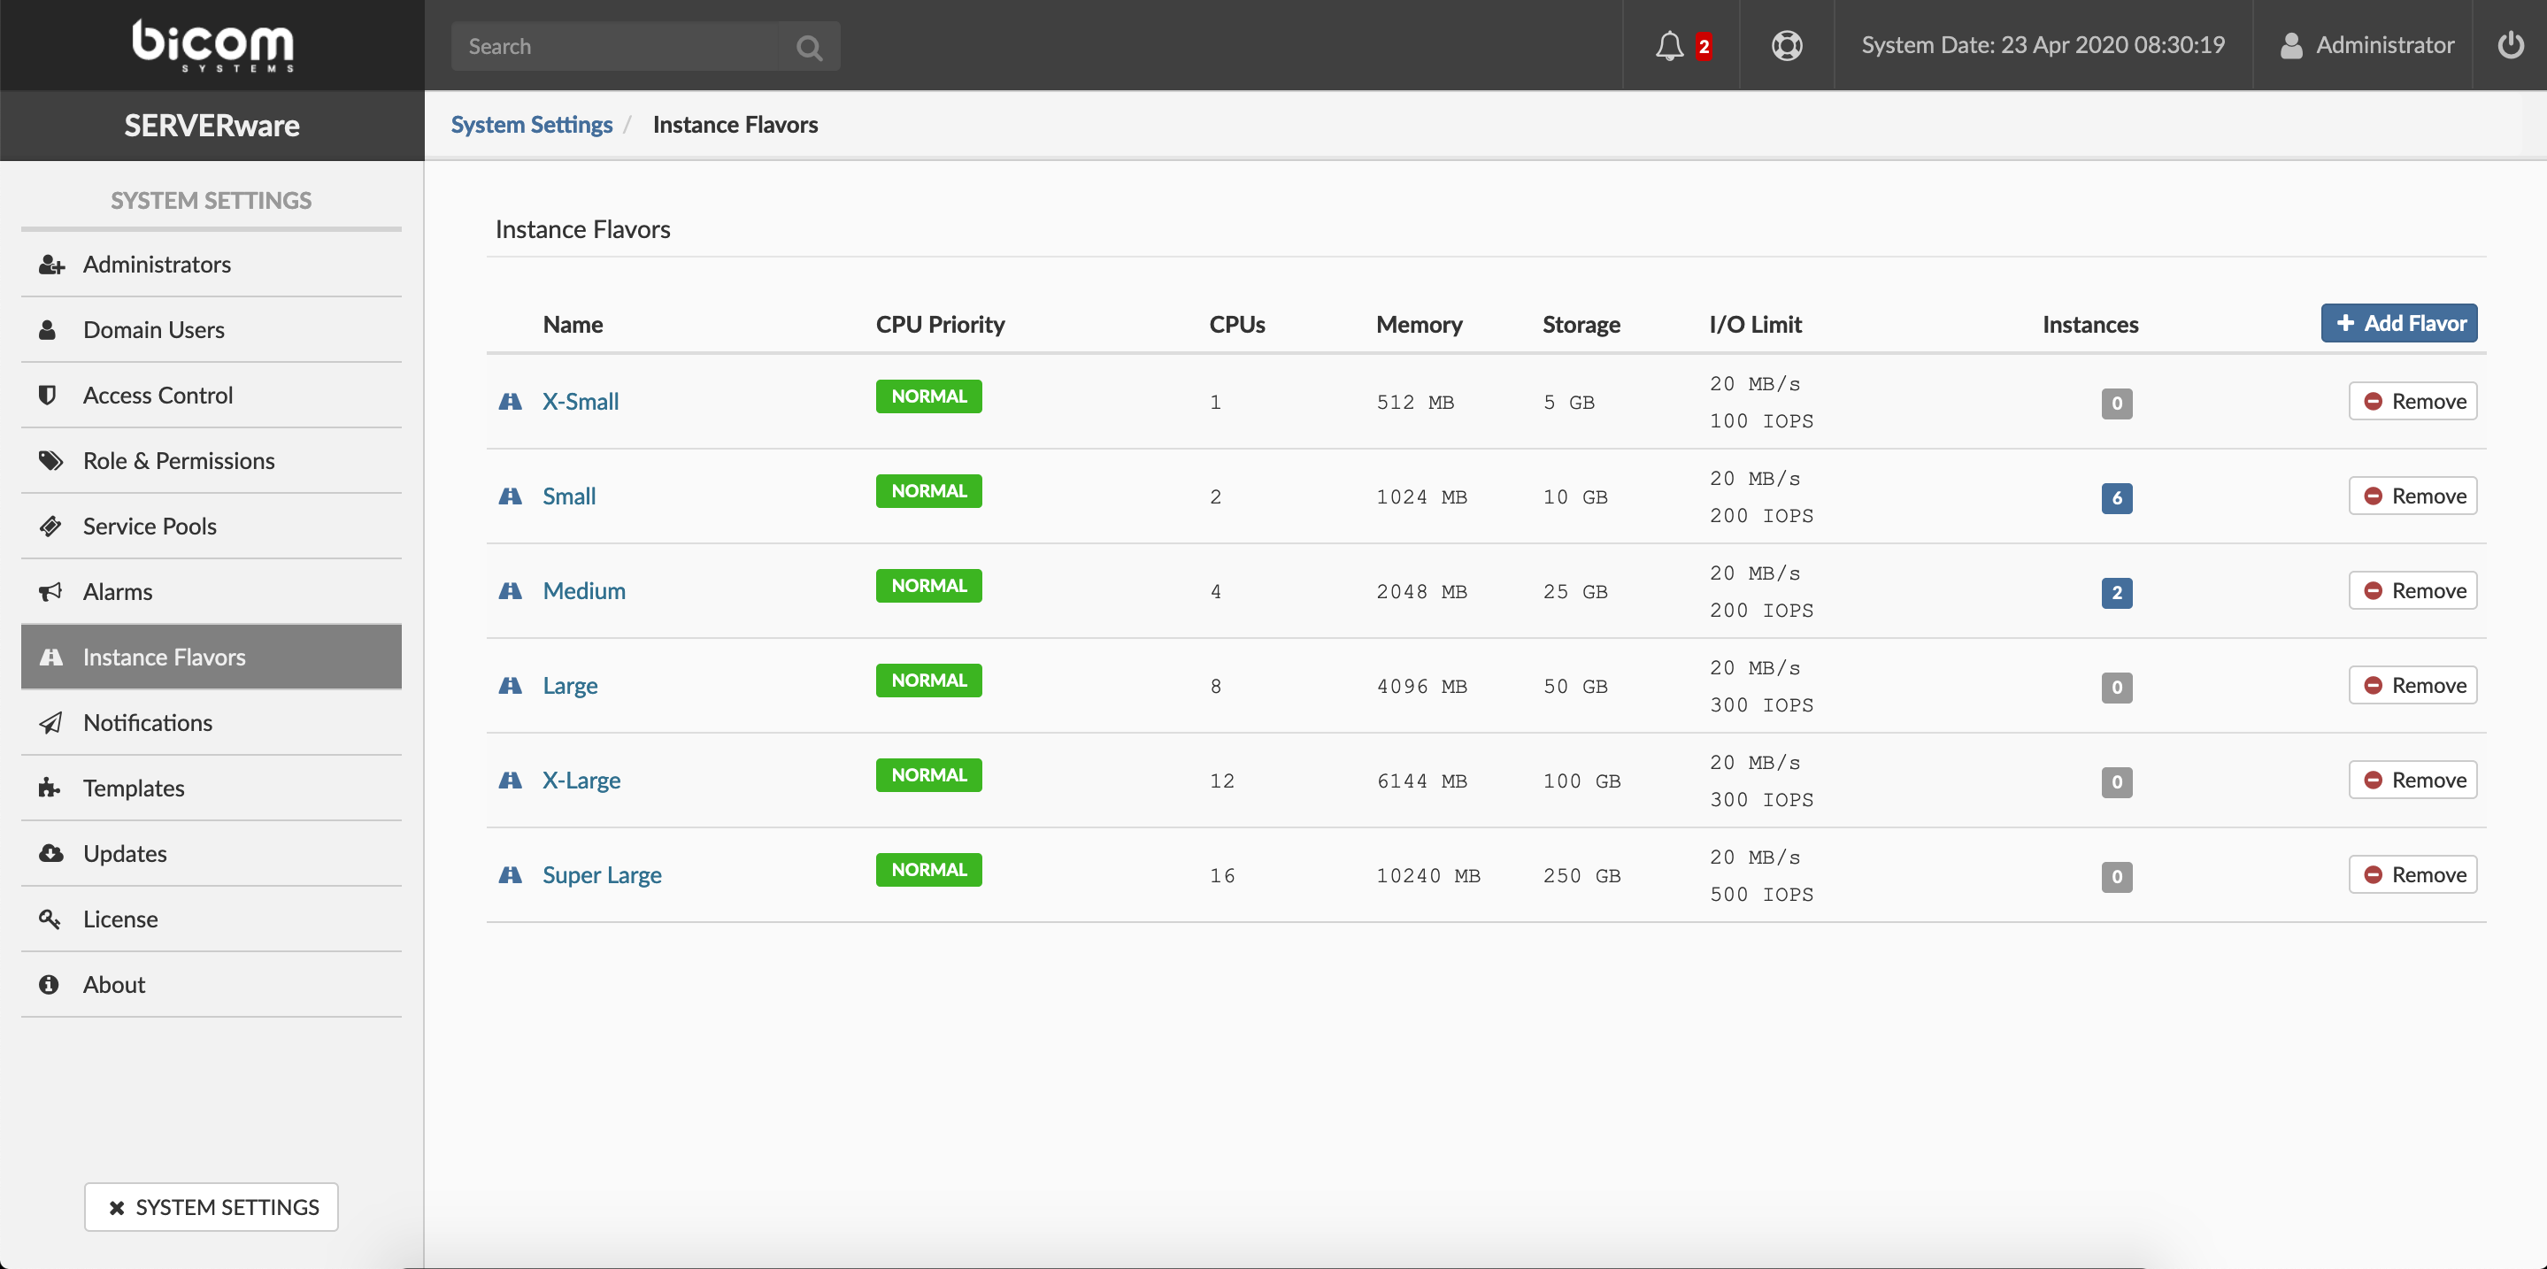The image size is (2547, 1269).
Task: Open the Small flavor link
Action: tap(568, 496)
